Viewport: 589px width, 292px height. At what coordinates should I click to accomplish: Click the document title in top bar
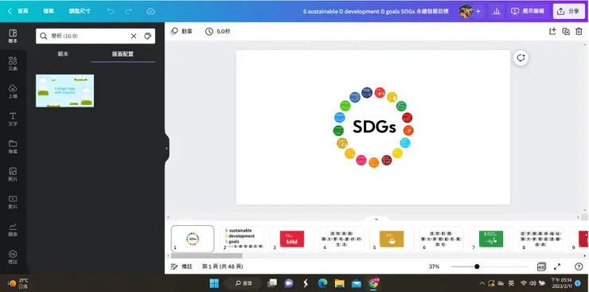tap(376, 11)
